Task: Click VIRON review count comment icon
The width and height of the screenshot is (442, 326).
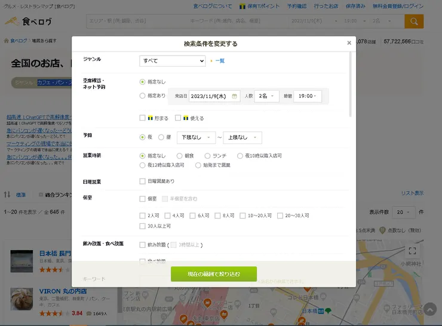Action: click(89, 313)
